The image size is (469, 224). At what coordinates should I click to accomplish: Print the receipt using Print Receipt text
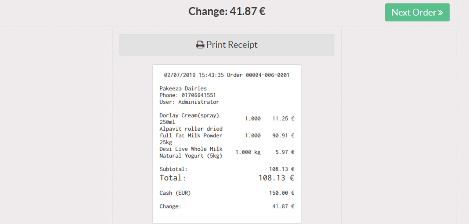click(x=232, y=45)
